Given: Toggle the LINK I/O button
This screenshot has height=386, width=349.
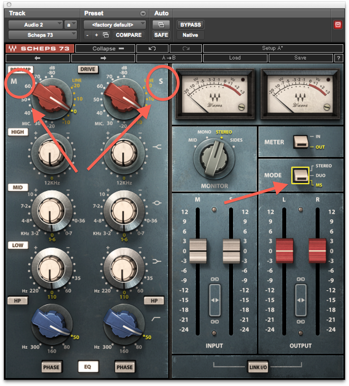Looking at the screenshot, I should pos(258,367).
